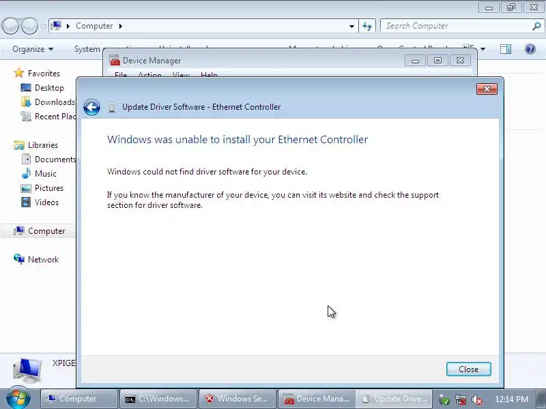
Task: Close Update Driver Software with red X
Action: pos(487,89)
